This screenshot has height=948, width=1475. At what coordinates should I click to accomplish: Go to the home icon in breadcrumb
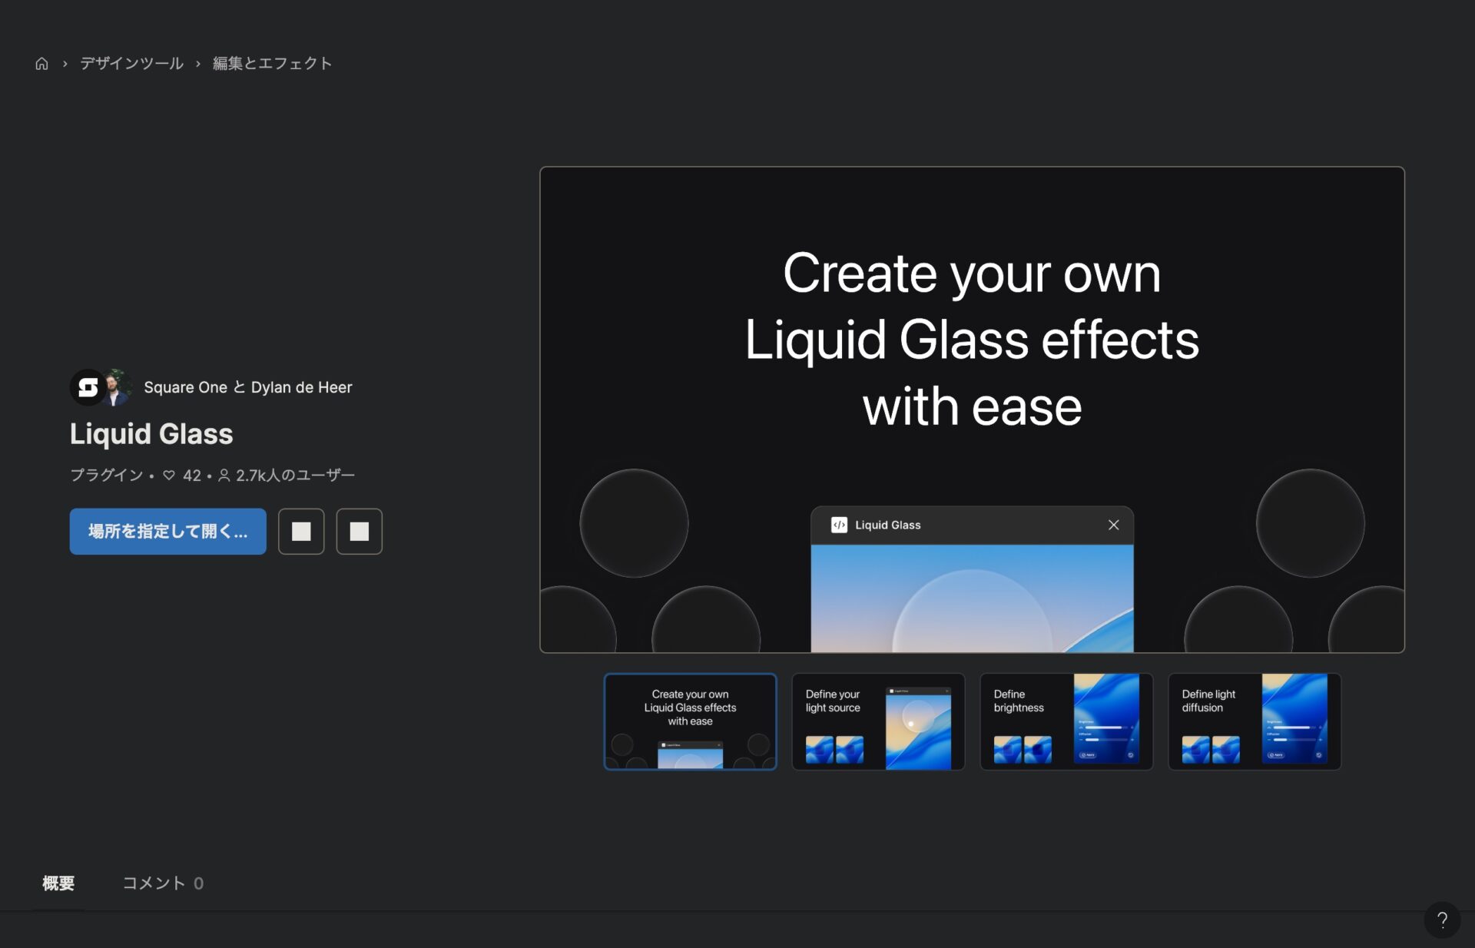[x=41, y=64]
